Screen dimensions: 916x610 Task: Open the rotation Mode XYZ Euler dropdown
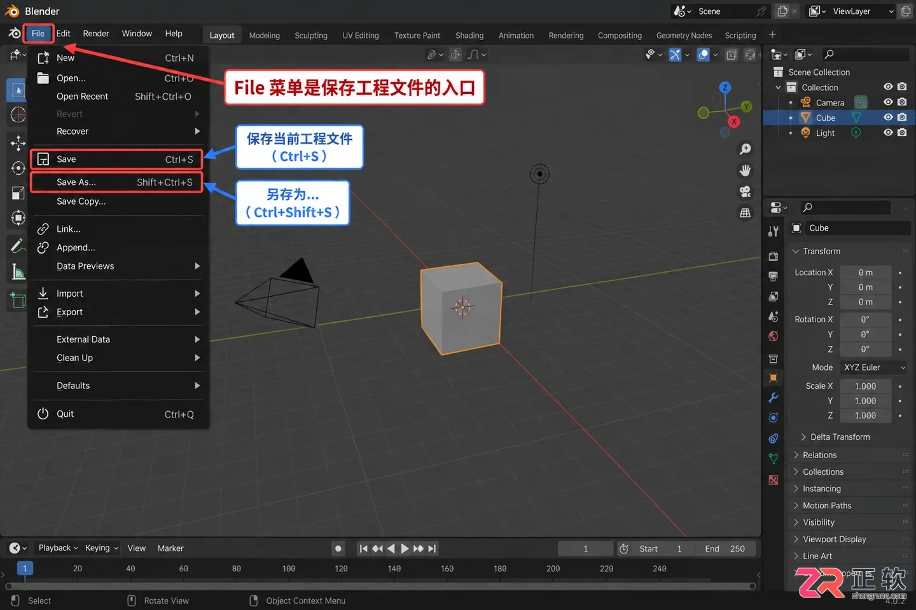click(874, 367)
